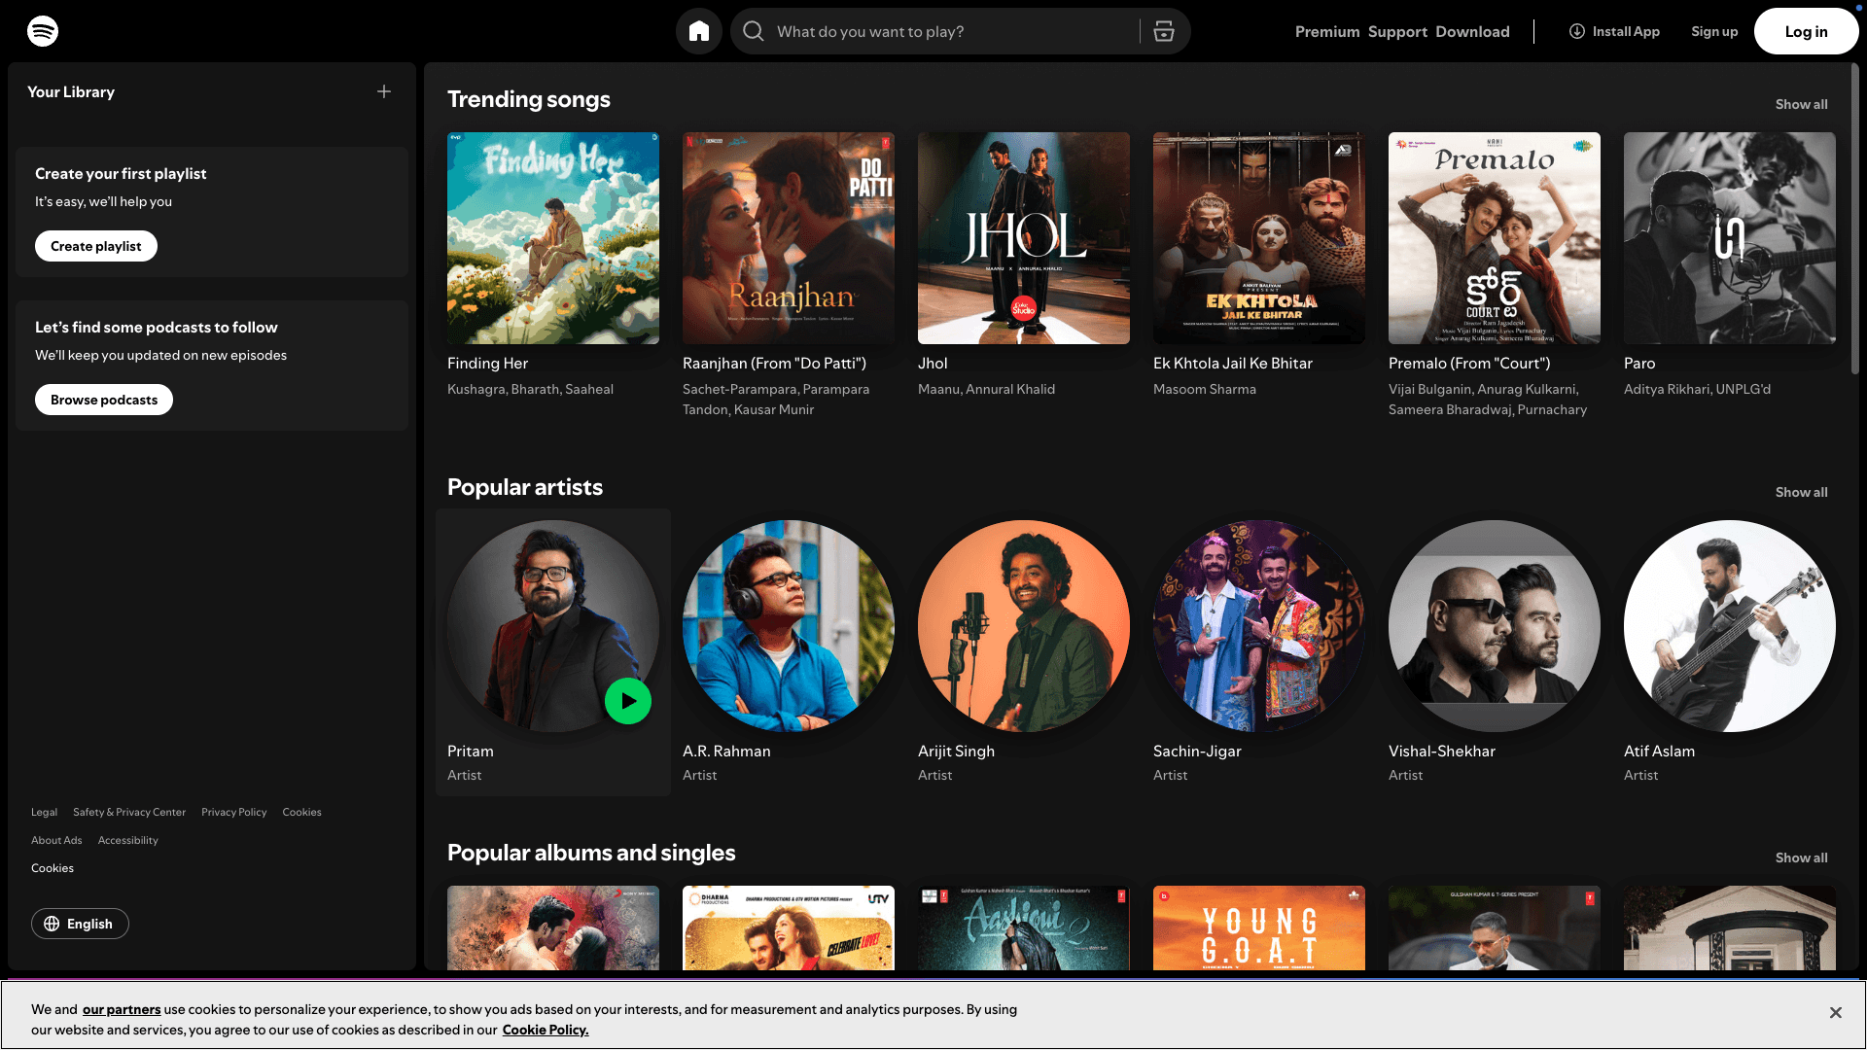Click the white Cookies link under About Ads

(x=53, y=868)
